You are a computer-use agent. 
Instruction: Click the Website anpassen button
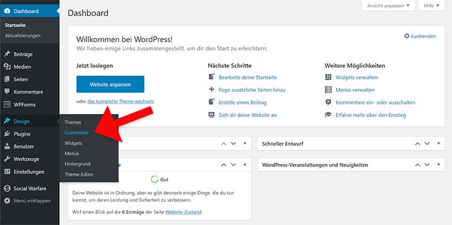[110, 84]
